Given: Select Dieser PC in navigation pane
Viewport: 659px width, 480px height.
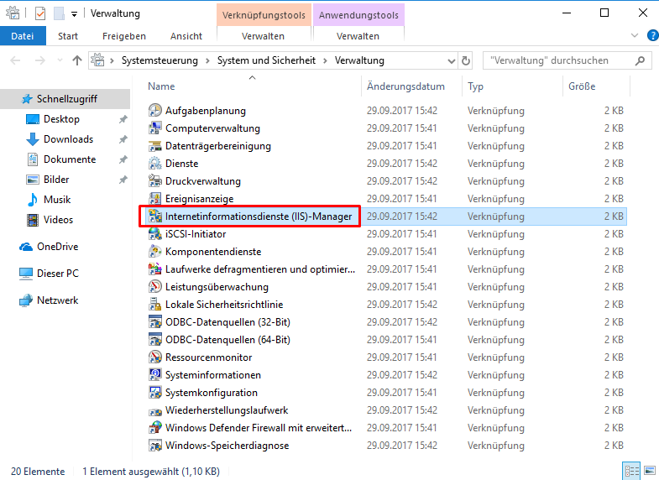Looking at the screenshot, I should click(x=58, y=274).
